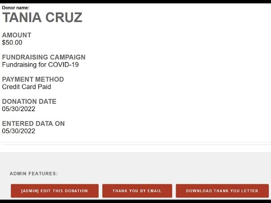271x203 pixels.
Task: Click the small 'Donor name:' label
Action: tap(16, 8)
